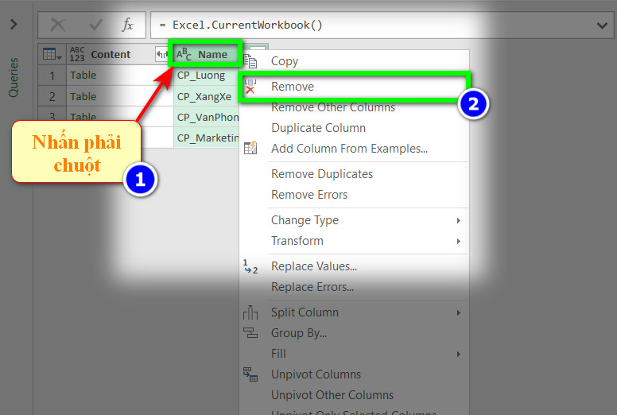
Task: Select row number 1
Action: coord(52,76)
